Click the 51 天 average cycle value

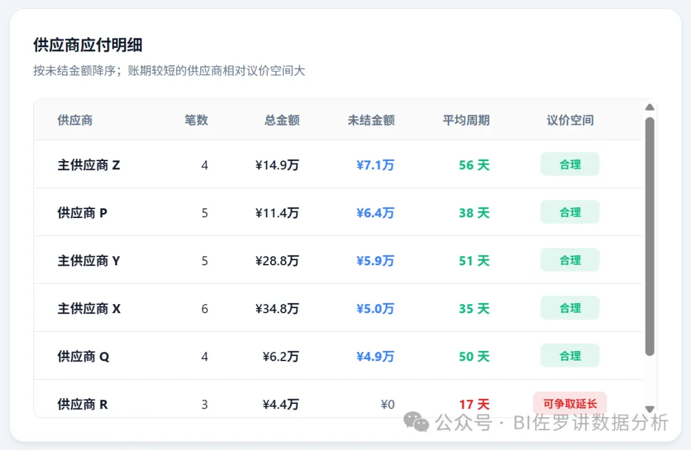(x=474, y=261)
